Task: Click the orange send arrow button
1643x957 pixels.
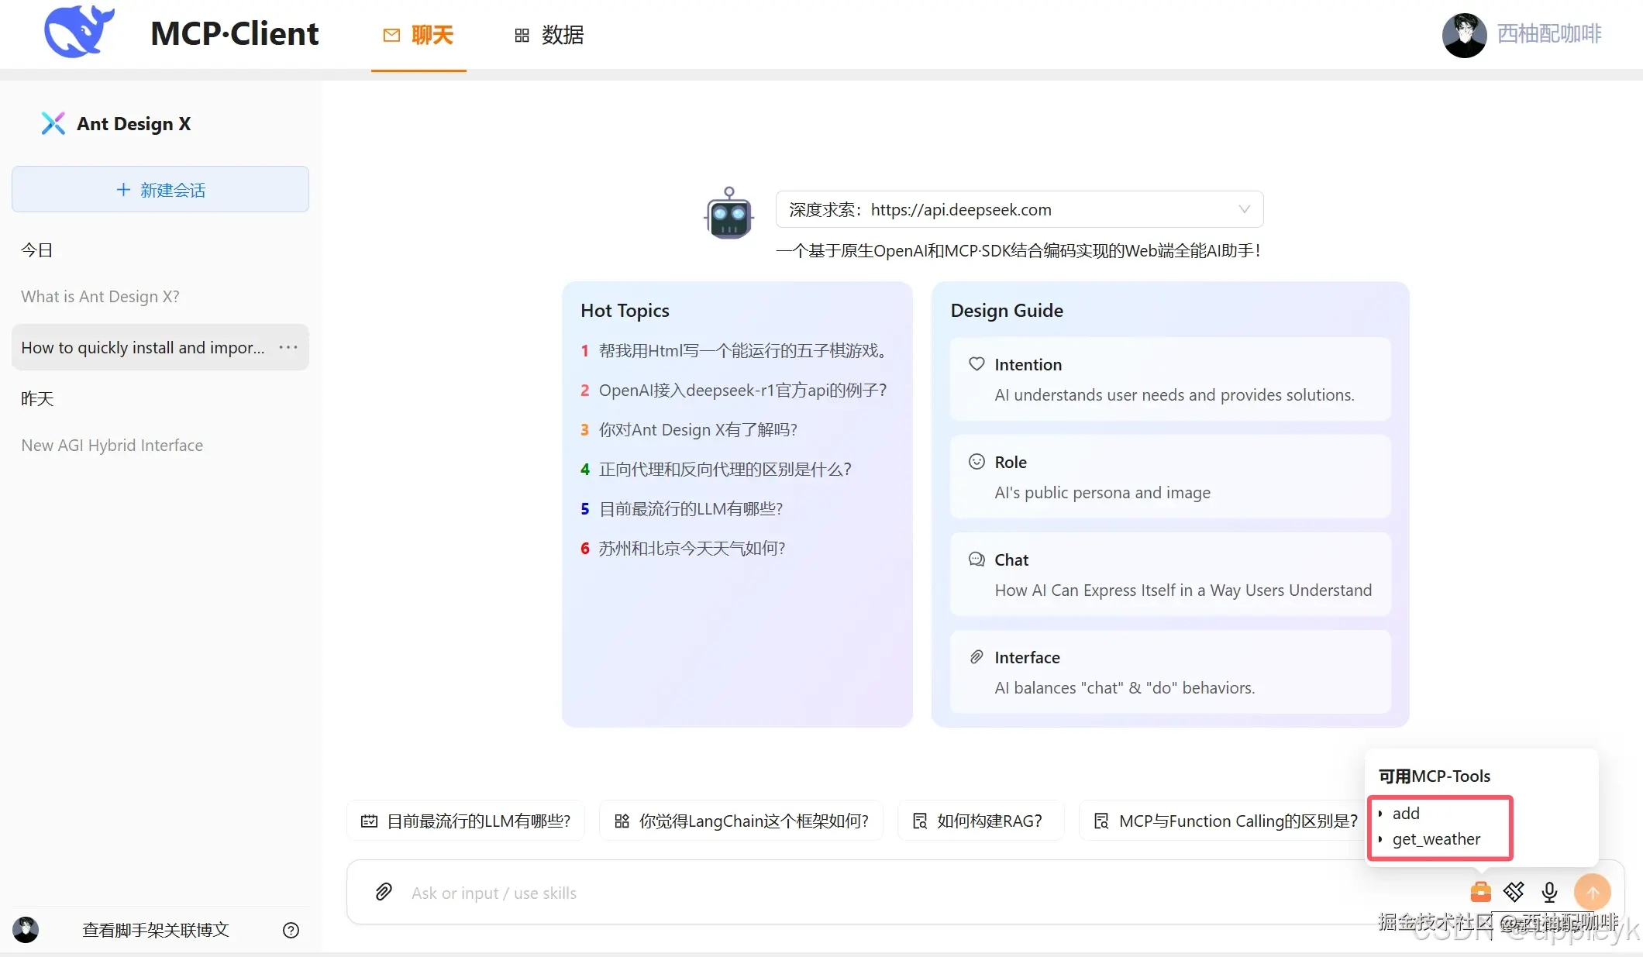Action: [1593, 892]
